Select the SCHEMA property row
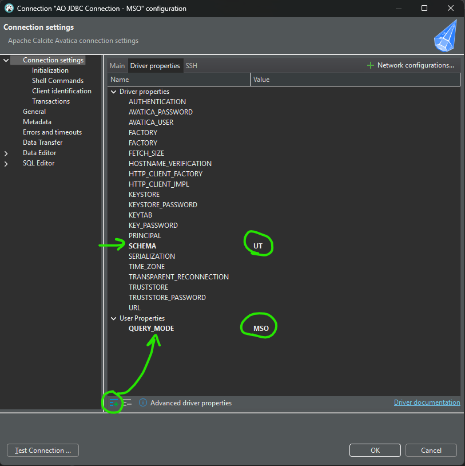Viewport: 465px width, 466px height. [142, 246]
